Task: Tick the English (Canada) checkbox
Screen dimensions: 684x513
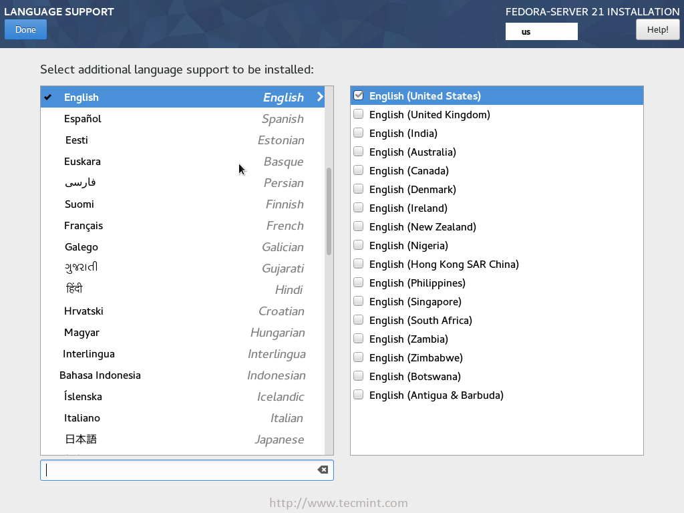Action: 359,170
